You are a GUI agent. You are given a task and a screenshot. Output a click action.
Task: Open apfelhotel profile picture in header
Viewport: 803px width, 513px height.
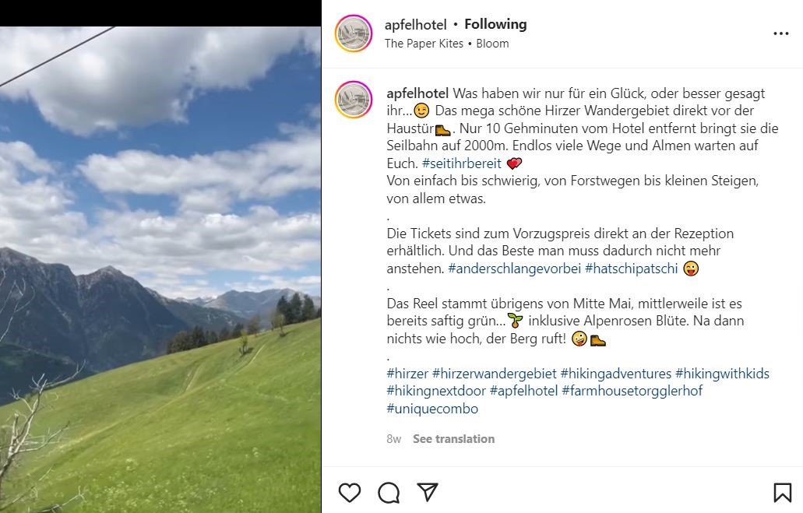354,33
